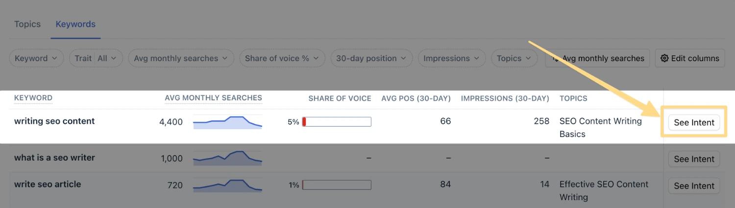This screenshot has height=208, width=735.
Task: Sort by the Keyword column header
Action: coord(33,98)
